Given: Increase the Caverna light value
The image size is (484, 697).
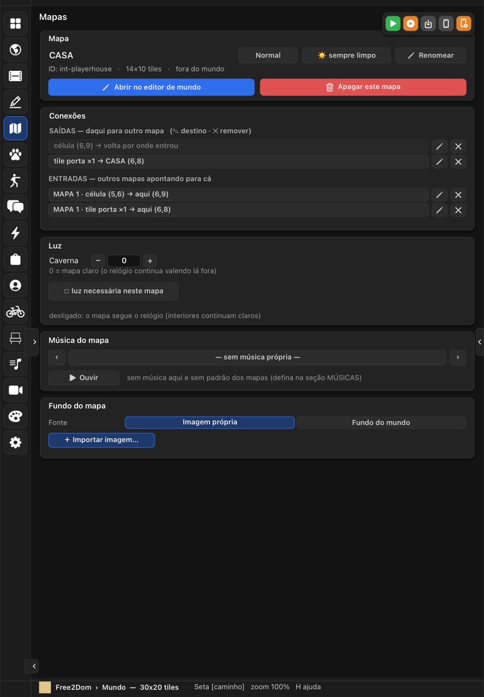Looking at the screenshot, I should [150, 261].
